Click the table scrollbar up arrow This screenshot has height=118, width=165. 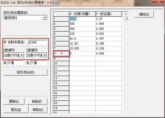coord(126,14)
